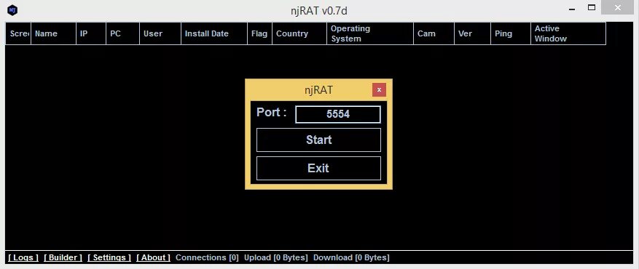Image resolution: width=639 pixels, height=269 pixels.
Task: Click the Port : label
Action: coord(272,113)
